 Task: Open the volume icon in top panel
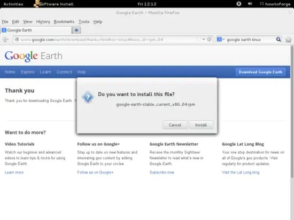[250, 4]
